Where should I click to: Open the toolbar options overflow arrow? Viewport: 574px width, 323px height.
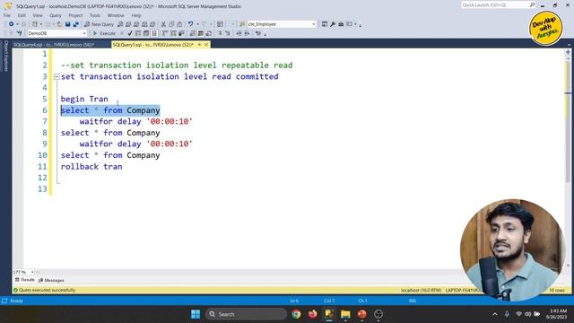click(x=361, y=25)
